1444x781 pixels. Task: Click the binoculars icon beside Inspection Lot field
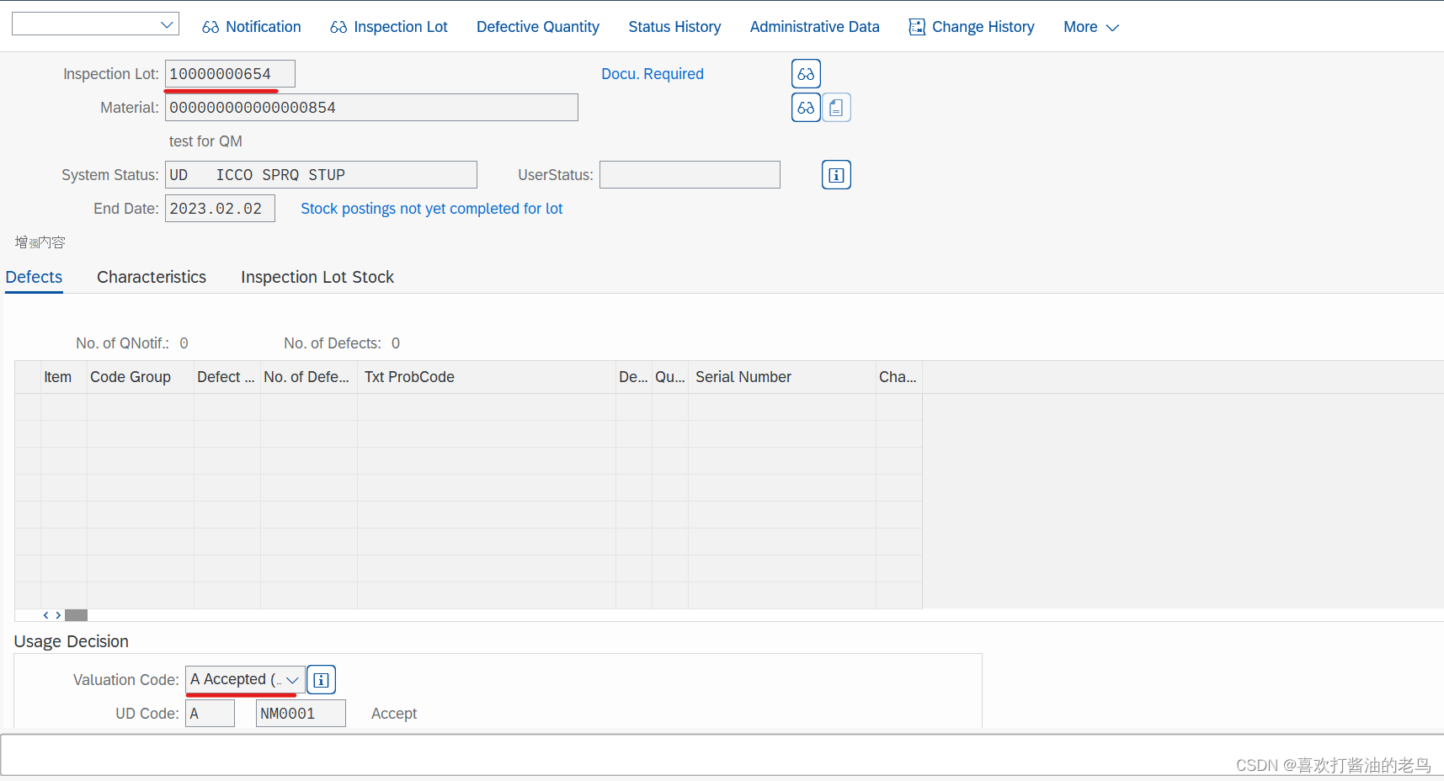(x=805, y=73)
